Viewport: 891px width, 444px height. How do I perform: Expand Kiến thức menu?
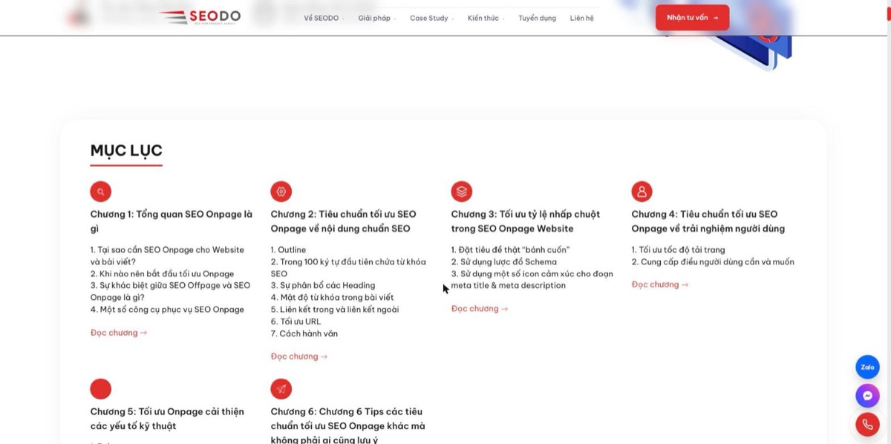coord(486,18)
